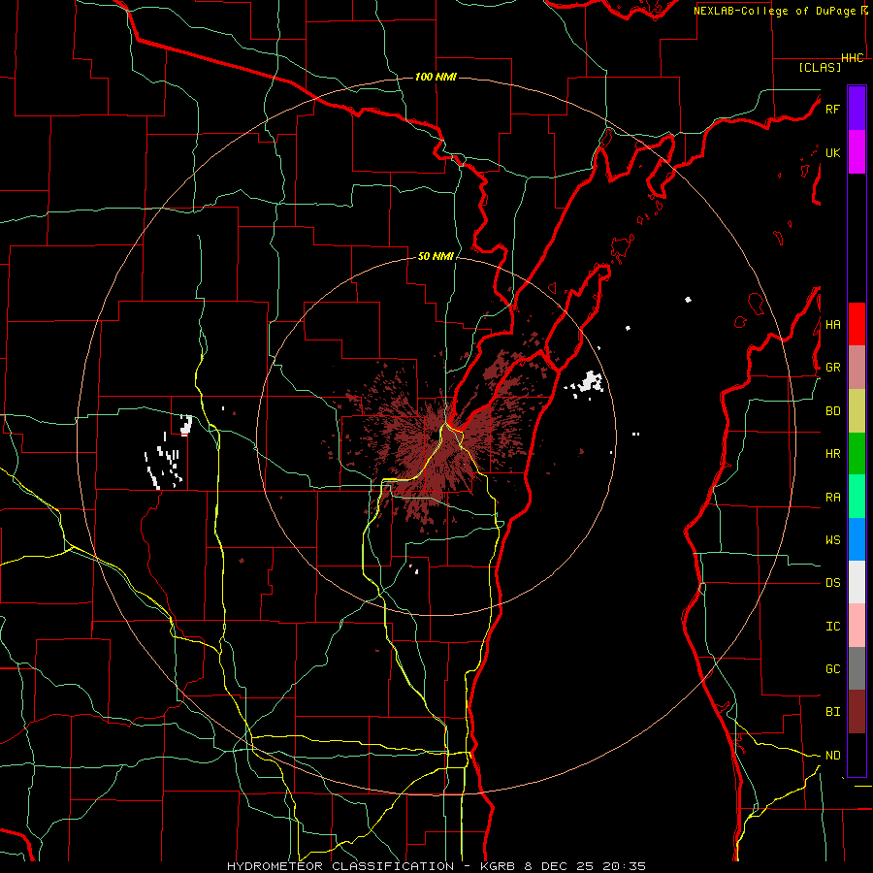Click the GC gray legend swatch
This screenshot has width=873, height=873.
(857, 668)
